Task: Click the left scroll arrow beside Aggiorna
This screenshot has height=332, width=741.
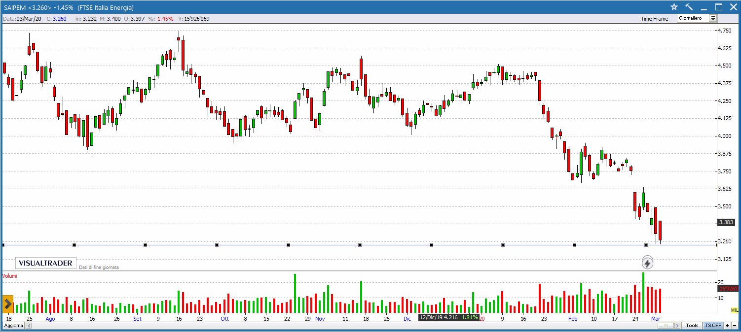Action: click(x=28, y=326)
